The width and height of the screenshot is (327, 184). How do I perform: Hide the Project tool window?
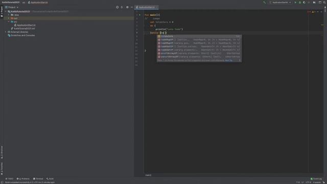[x=132, y=7]
